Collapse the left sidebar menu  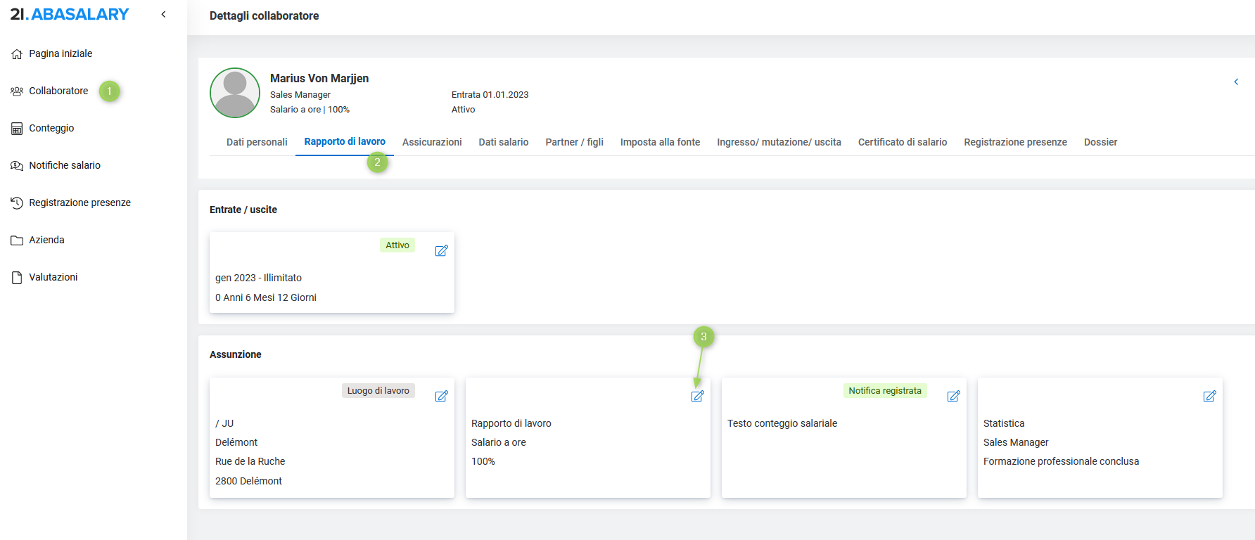163,14
